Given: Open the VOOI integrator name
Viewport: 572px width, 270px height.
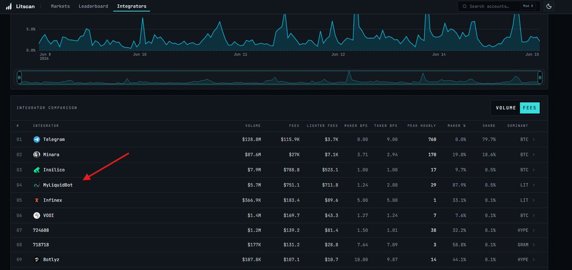Looking at the screenshot, I should tap(48, 216).
